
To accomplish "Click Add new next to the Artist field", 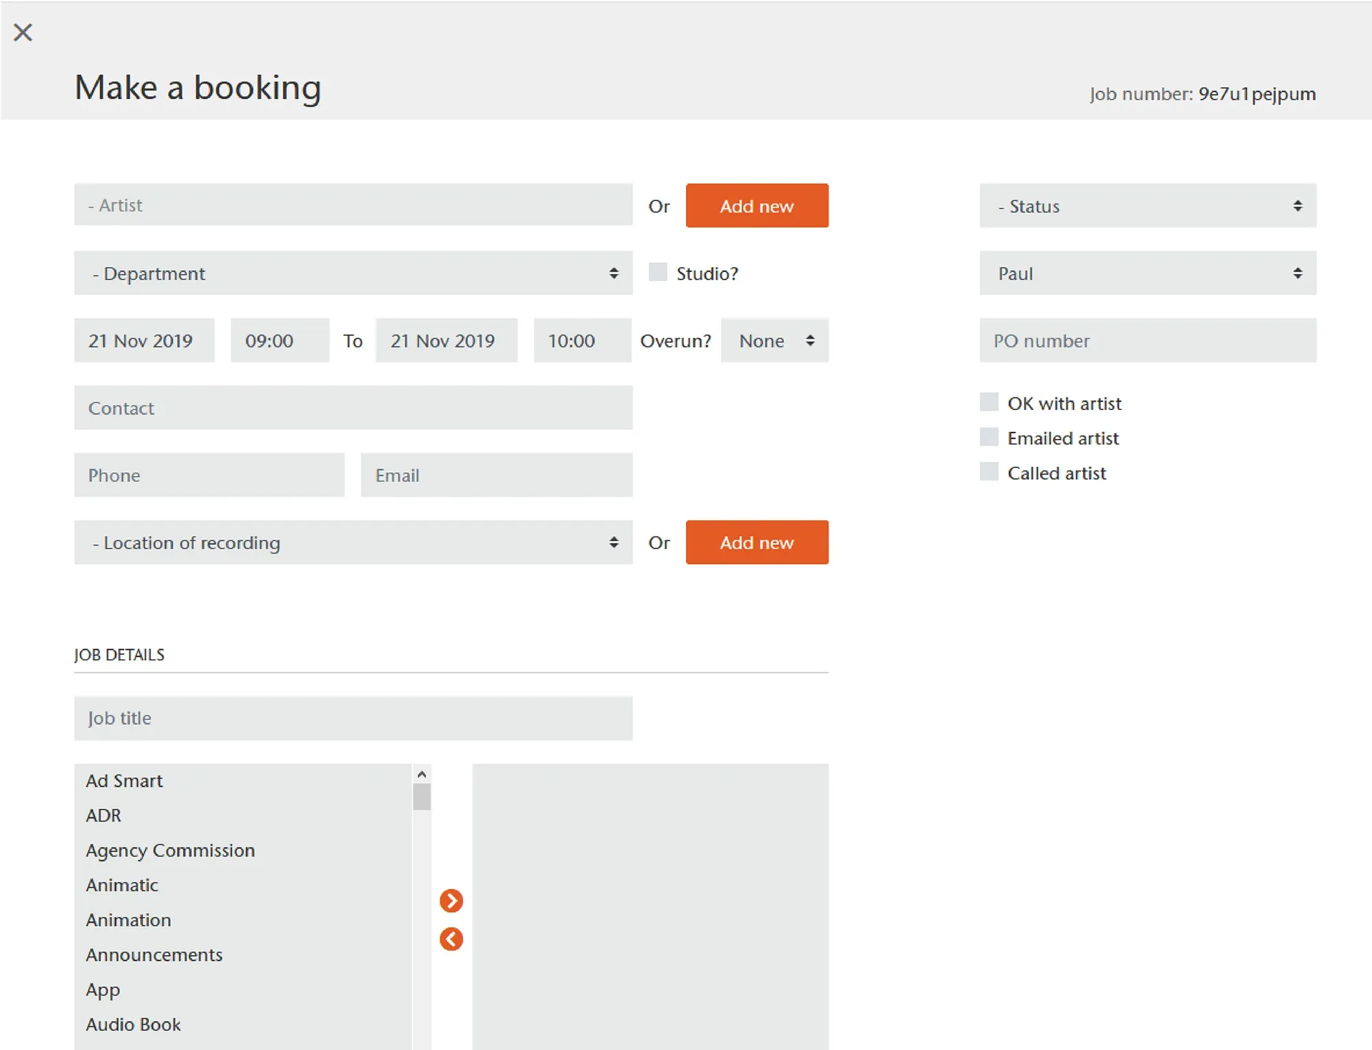I will point(757,206).
